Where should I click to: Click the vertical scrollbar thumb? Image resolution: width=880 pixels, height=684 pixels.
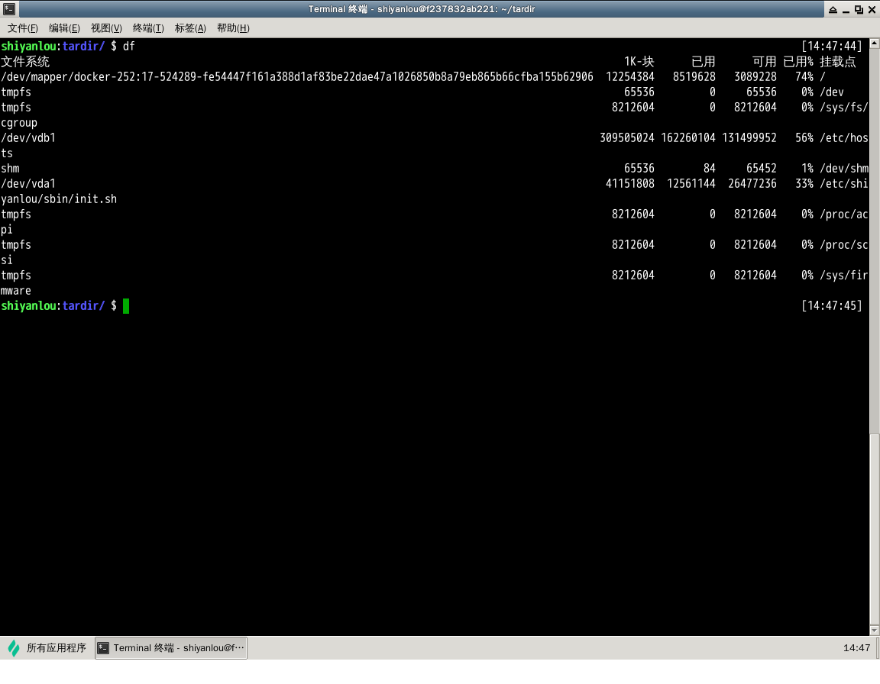point(875,241)
